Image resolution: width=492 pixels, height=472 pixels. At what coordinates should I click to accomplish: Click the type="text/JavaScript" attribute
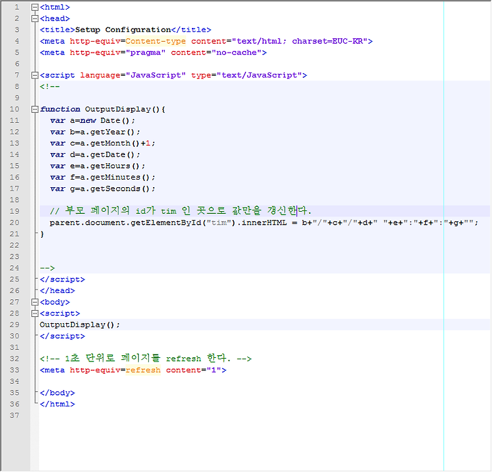click(x=247, y=75)
